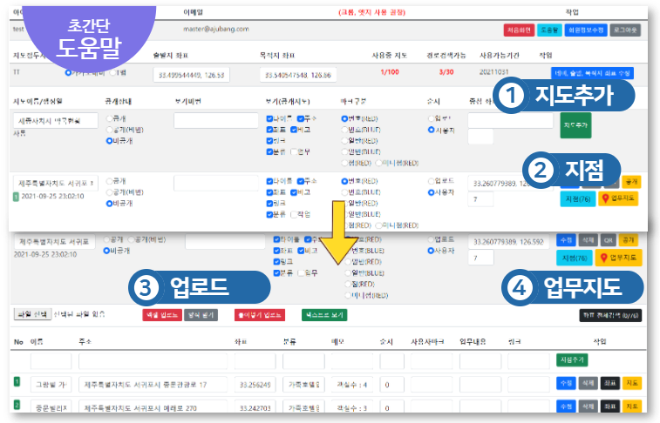The image size is (660, 423).
Task: Click green number 2 badge in 중문빌리지 row
Action: 17,404
